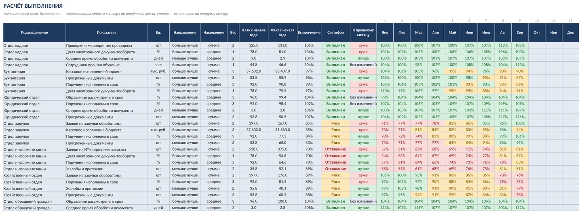Select cell Сотрудники прошли обучение
Viewport: 582px width, 214px height.
107,65
